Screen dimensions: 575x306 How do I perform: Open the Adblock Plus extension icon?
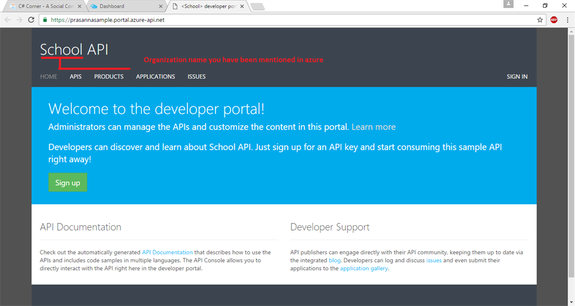pos(554,20)
